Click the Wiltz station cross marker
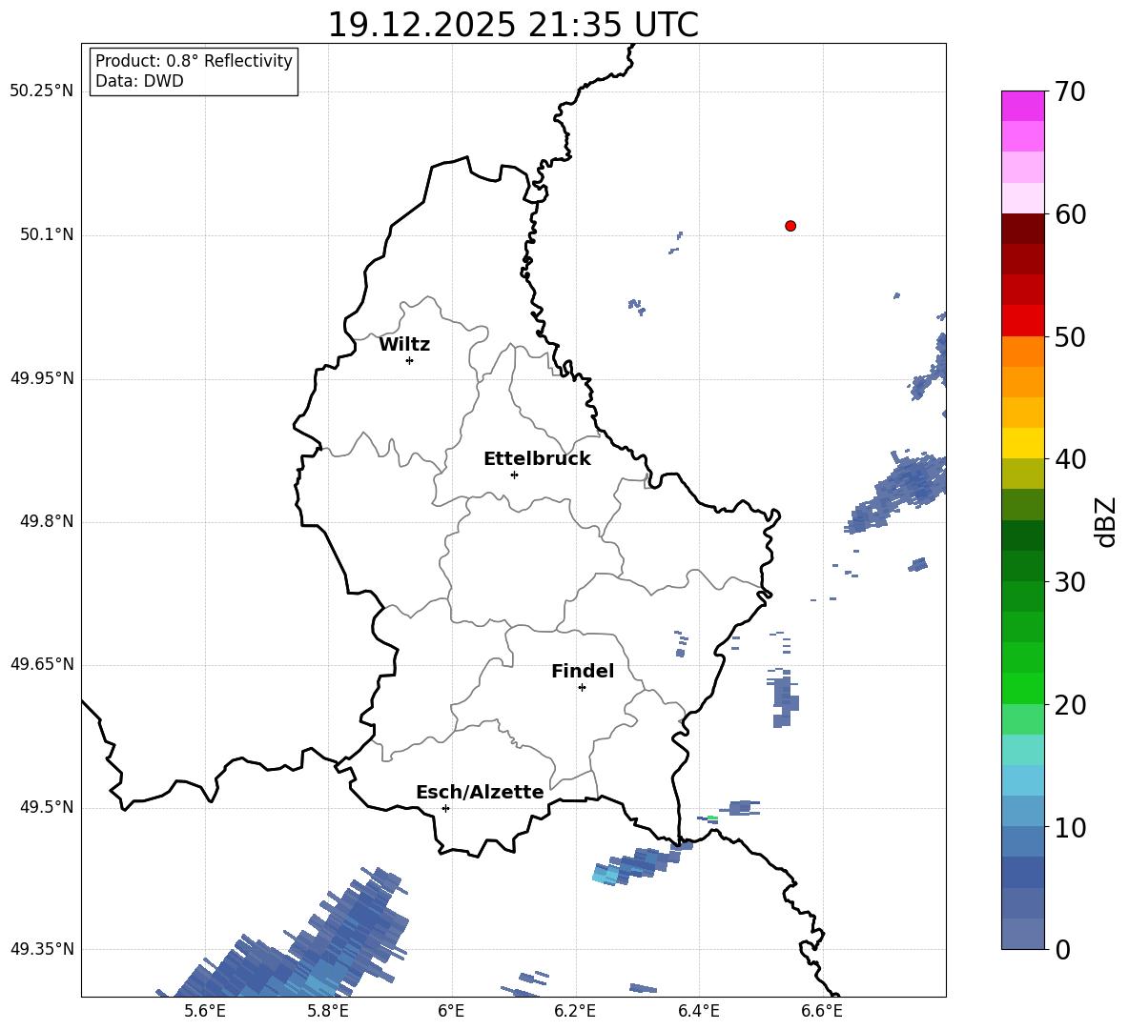Image resolution: width=1129 pixels, height=1030 pixels. (410, 360)
